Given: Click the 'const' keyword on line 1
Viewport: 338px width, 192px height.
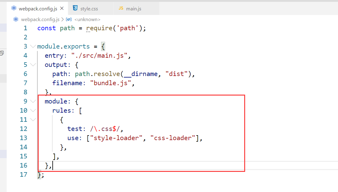Looking at the screenshot, I should click(47, 28).
